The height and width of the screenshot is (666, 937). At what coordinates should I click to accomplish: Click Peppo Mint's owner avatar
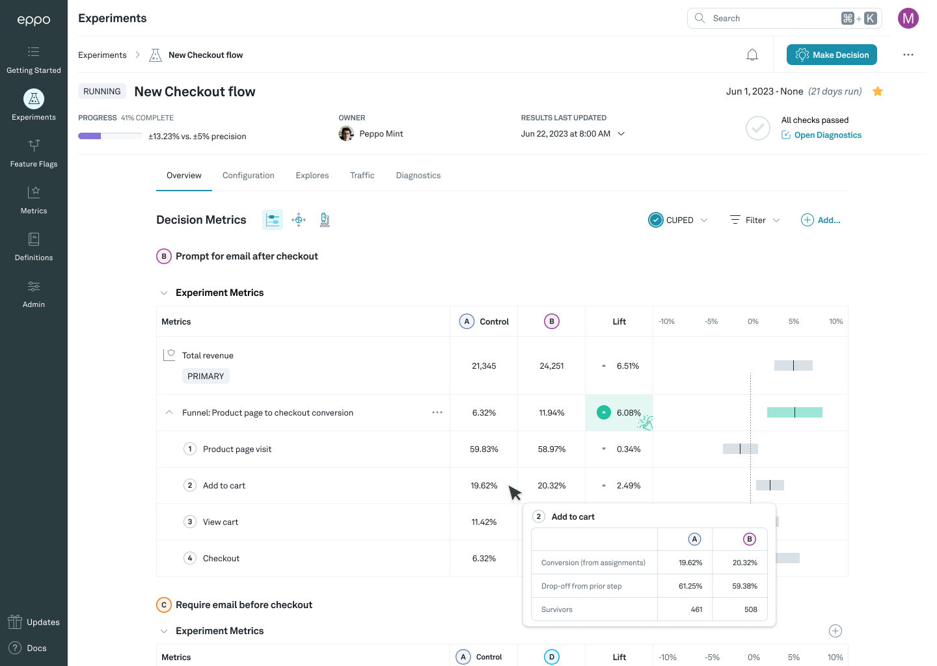(x=346, y=134)
